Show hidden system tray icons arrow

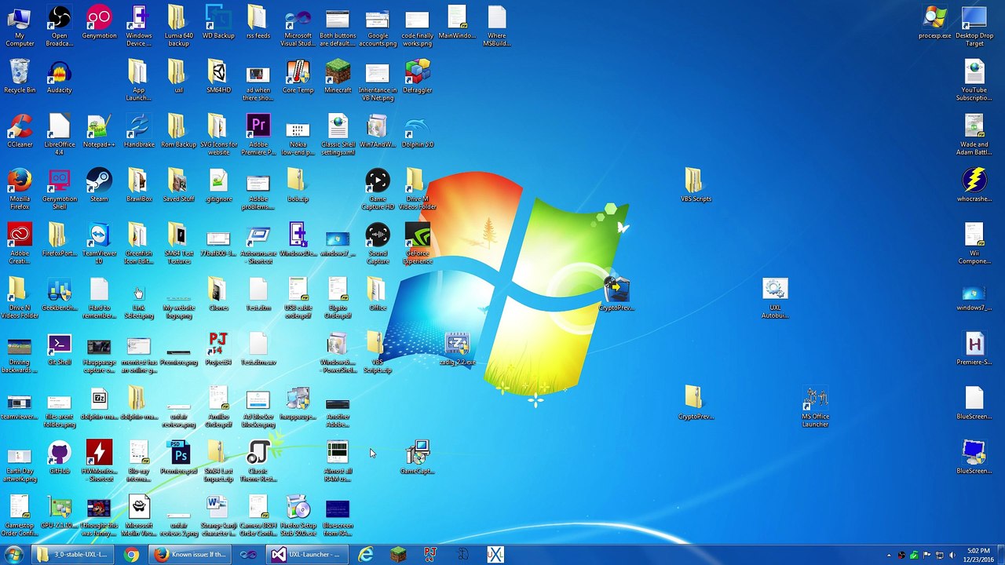click(889, 556)
